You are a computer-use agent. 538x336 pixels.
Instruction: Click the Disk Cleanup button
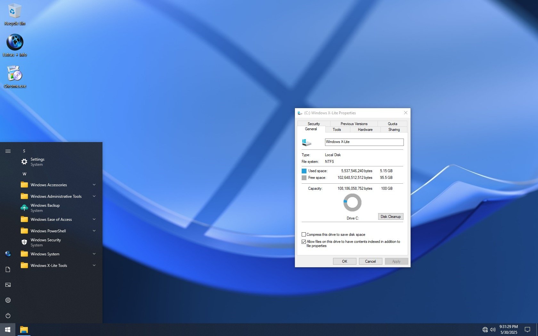click(390, 217)
